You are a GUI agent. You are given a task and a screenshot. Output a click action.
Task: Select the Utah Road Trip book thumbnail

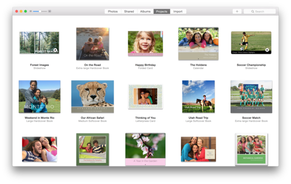(198, 96)
